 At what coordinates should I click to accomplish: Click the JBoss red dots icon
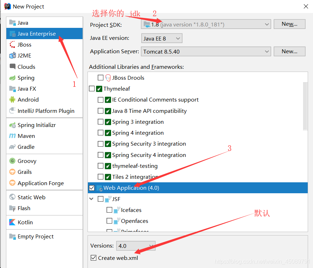12,44
